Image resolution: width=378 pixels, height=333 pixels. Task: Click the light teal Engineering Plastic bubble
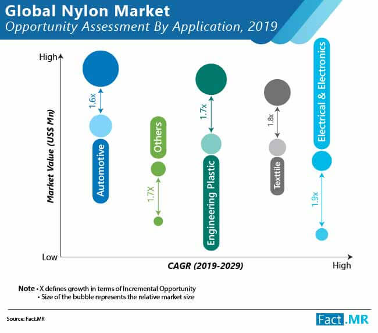point(211,144)
